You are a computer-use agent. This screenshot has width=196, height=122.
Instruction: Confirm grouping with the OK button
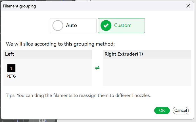[x=162, y=110]
